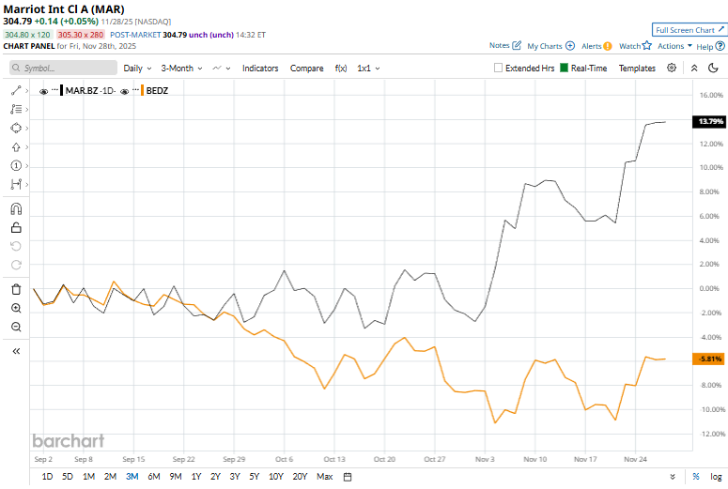
Task: Open the Fibonacci retracement tools icon
Action: (x=16, y=109)
